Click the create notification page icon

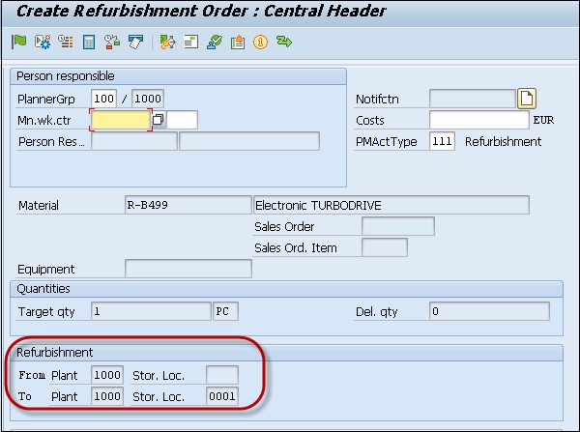click(x=527, y=98)
